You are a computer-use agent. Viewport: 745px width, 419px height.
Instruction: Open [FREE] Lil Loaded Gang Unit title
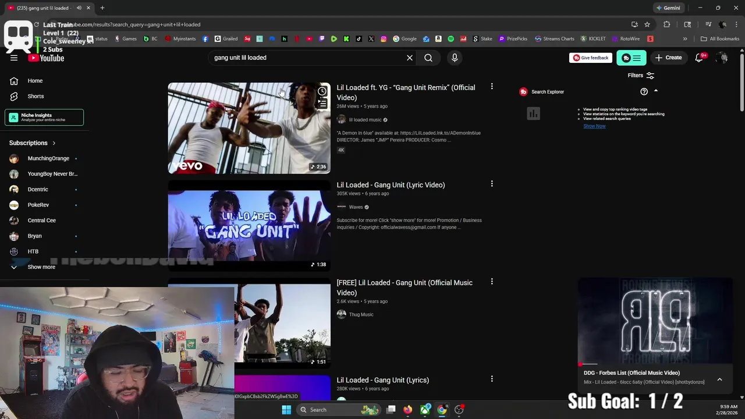tap(405, 287)
